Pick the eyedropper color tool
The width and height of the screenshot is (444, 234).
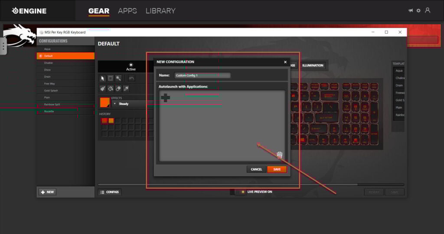pos(126,88)
